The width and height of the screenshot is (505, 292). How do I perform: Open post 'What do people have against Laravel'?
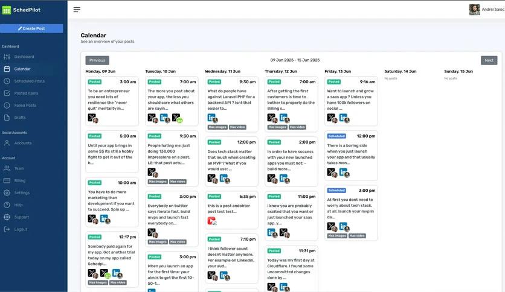tap(231, 104)
